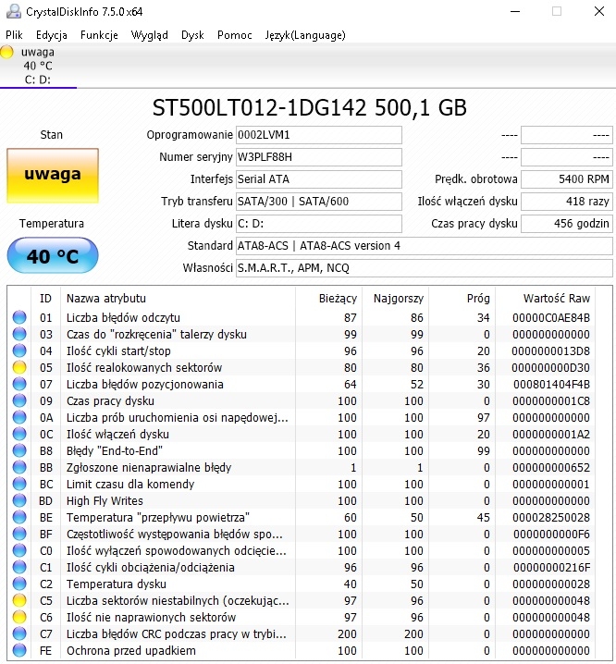This screenshot has width=616, height=664.
Task: Click the Własności field S.M.A.R.T., APM, NCQ
Action: [x=425, y=267]
